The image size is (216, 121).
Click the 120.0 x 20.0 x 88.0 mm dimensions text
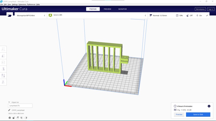tap(16, 114)
